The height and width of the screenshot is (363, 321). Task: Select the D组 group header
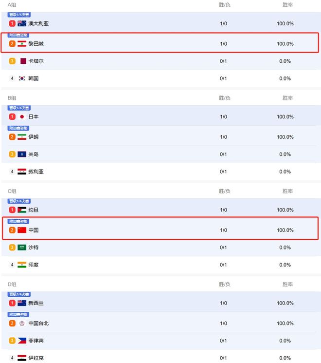pyautogui.click(x=12, y=284)
